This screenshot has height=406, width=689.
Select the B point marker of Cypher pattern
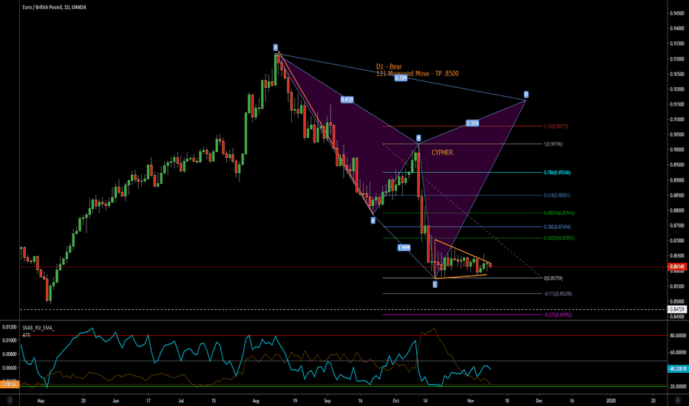click(x=418, y=138)
